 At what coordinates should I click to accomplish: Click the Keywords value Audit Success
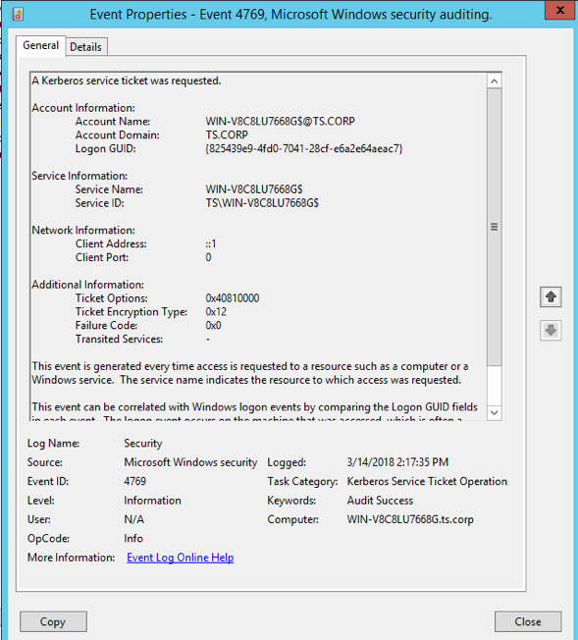[380, 501]
